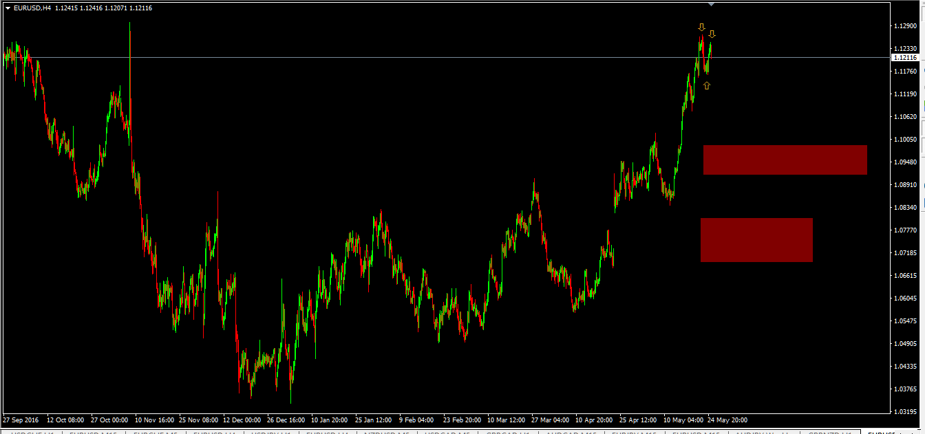Select the orange up-arrow below the recent dip
The width and height of the screenshot is (925, 434).
[707, 86]
